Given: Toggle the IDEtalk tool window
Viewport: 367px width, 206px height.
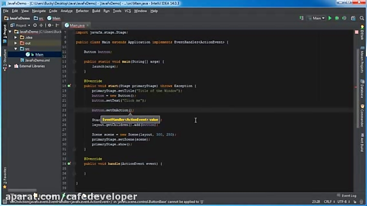Looking at the screenshot, I should (x=362, y=33).
